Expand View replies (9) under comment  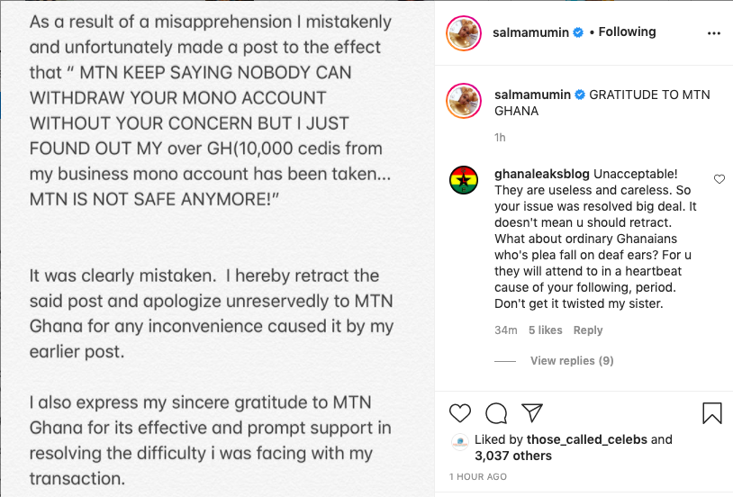pyautogui.click(x=572, y=361)
